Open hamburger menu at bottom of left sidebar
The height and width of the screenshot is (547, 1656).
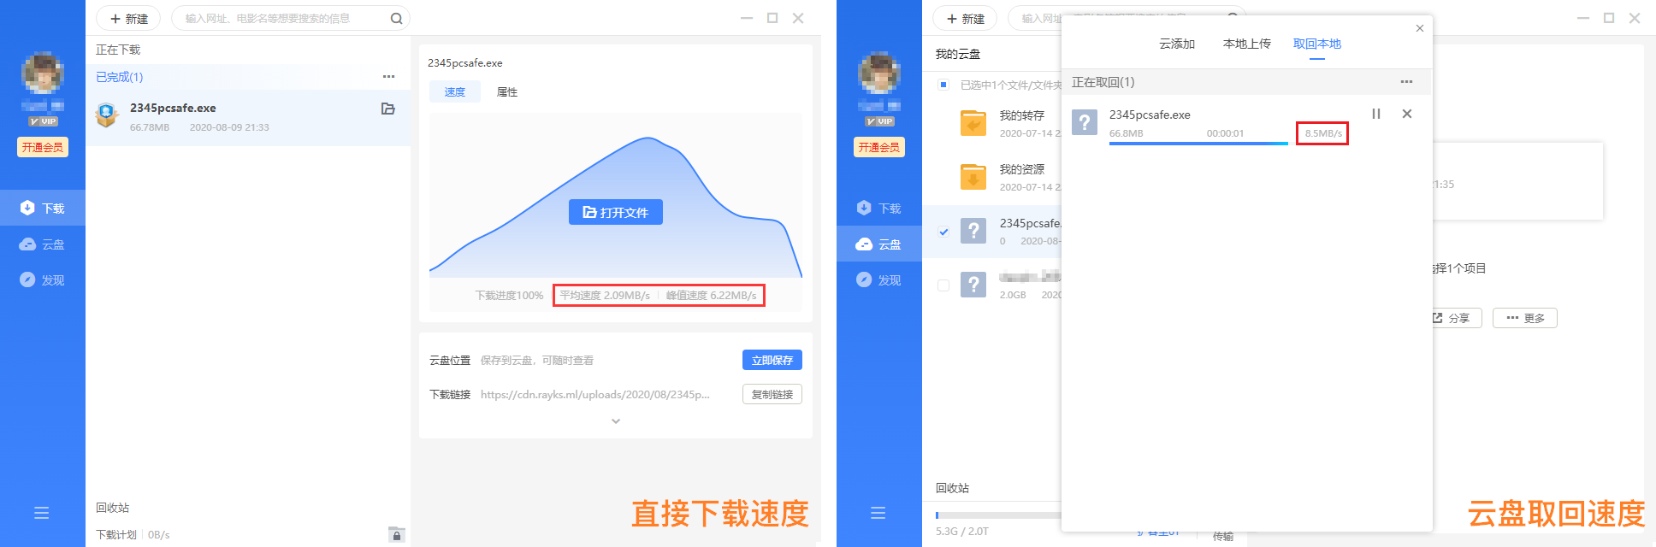pyautogui.click(x=41, y=513)
